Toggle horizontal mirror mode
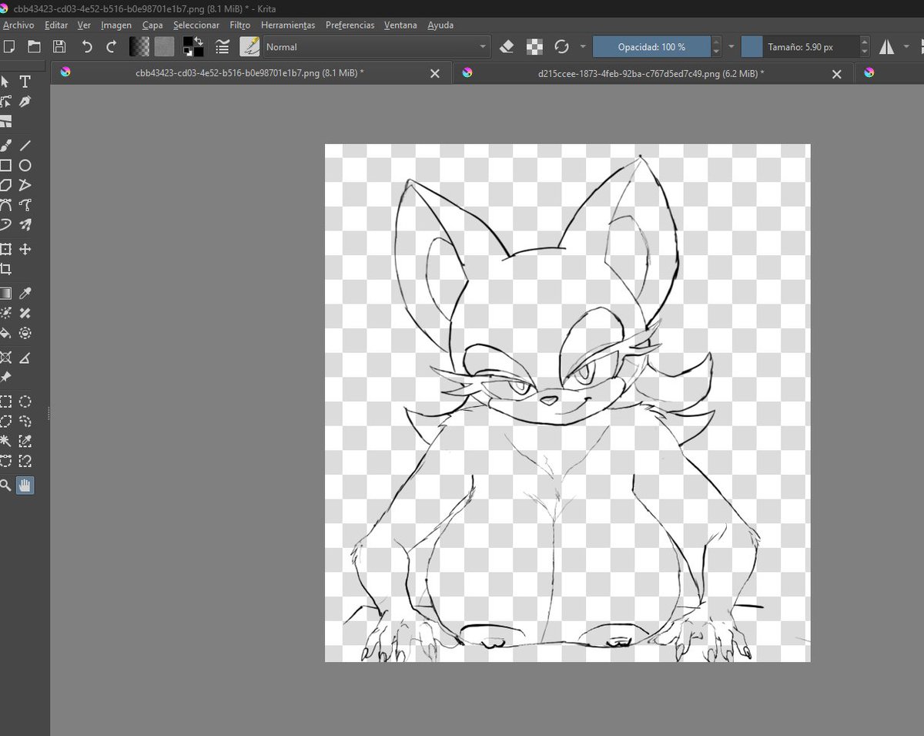 tap(887, 47)
